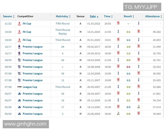
Task: Click Premier League badge in 06/07 matchday 36 row
Action: (x=19, y=94)
